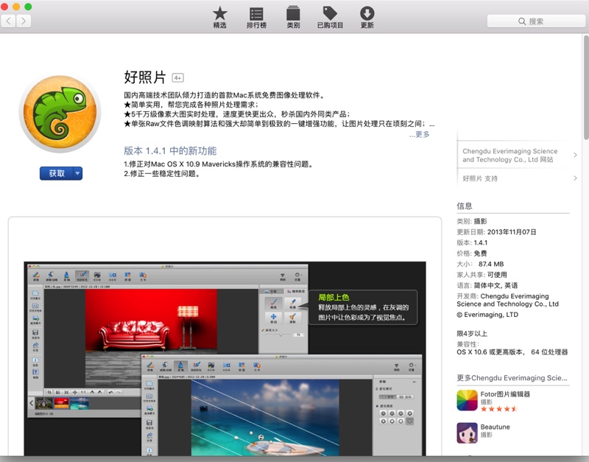Image resolution: width=589 pixels, height=462 pixels.
Task: Open Fotor图片编辑器 app icon
Action: (x=467, y=400)
